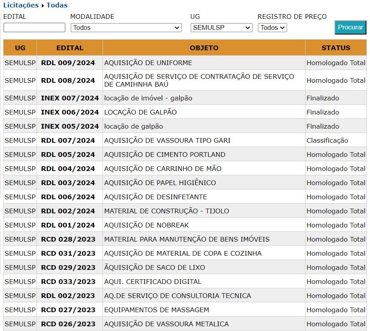Screen dimensions: 370x331
Task: Click 'AQUISIÇÃO DE SERVIÇO DE CONTRATAÇÃO' object cell
Action: 204,80
